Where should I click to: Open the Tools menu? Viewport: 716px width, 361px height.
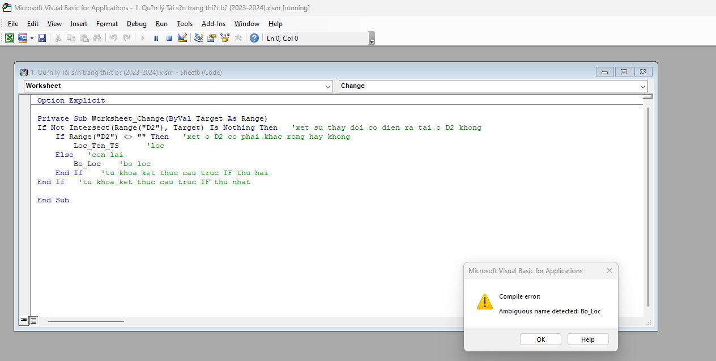point(185,24)
